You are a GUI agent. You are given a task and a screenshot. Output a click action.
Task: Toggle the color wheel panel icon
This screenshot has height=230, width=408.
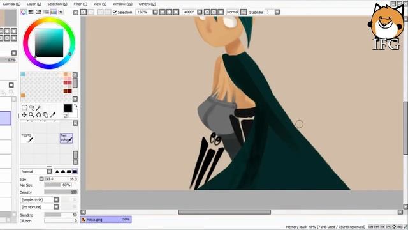click(x=24, y=12)
